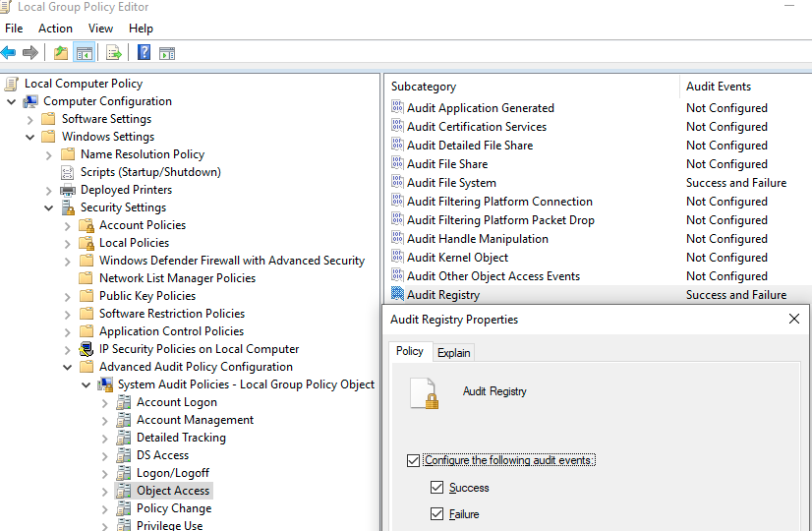Click the Audit Application Generated policy icon
Screen dimensions: 812x531
[397, 107]
